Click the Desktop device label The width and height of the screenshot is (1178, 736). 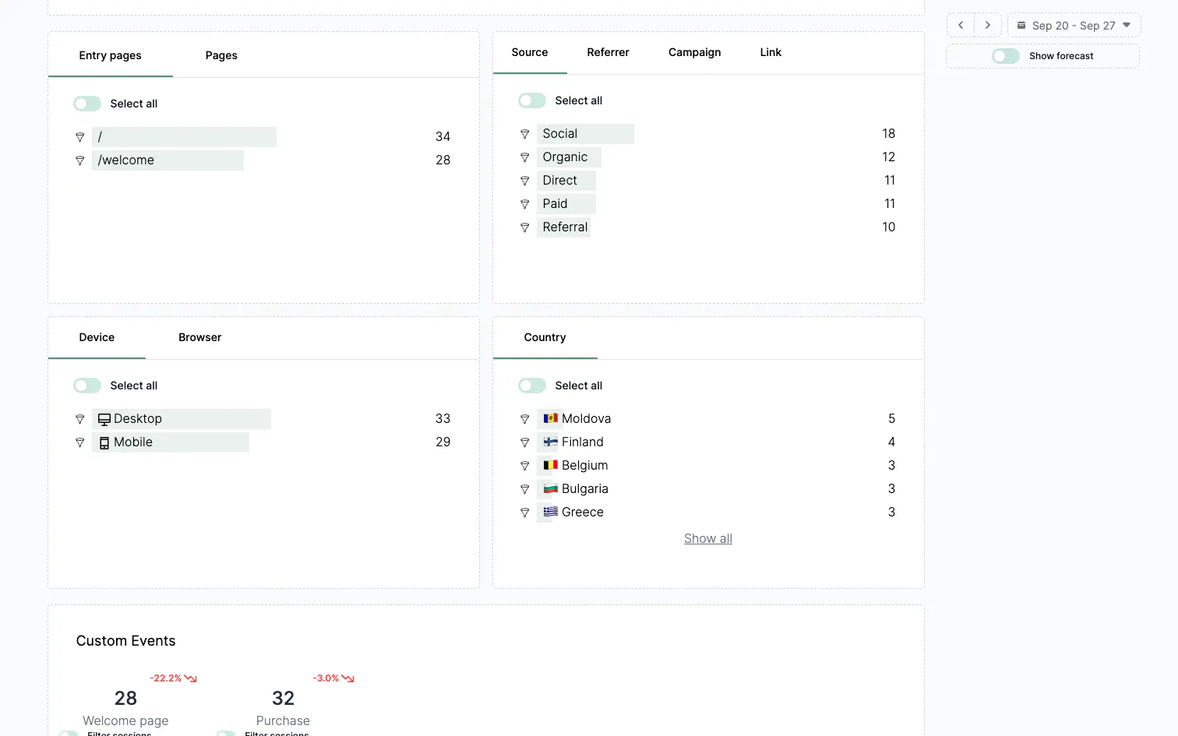[138, 419]
